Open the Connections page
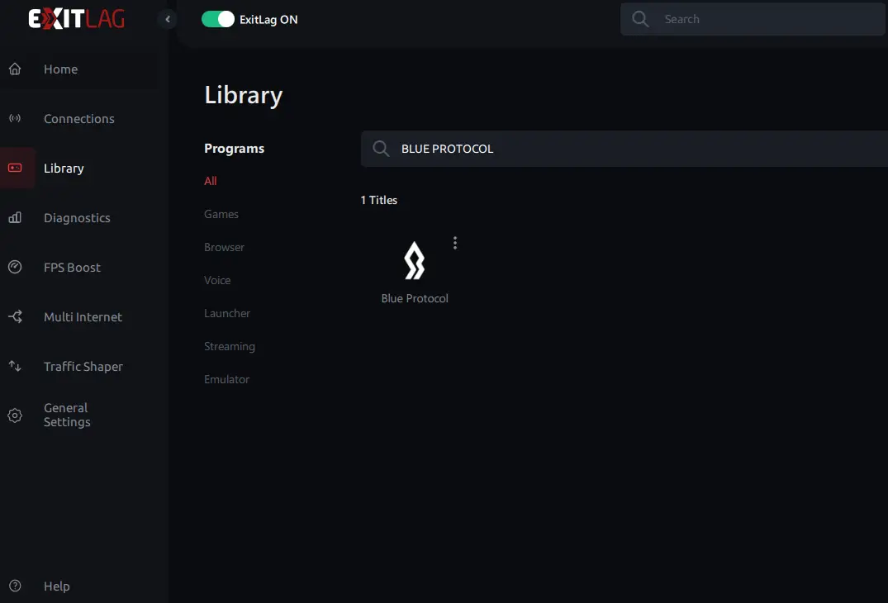 79,119
